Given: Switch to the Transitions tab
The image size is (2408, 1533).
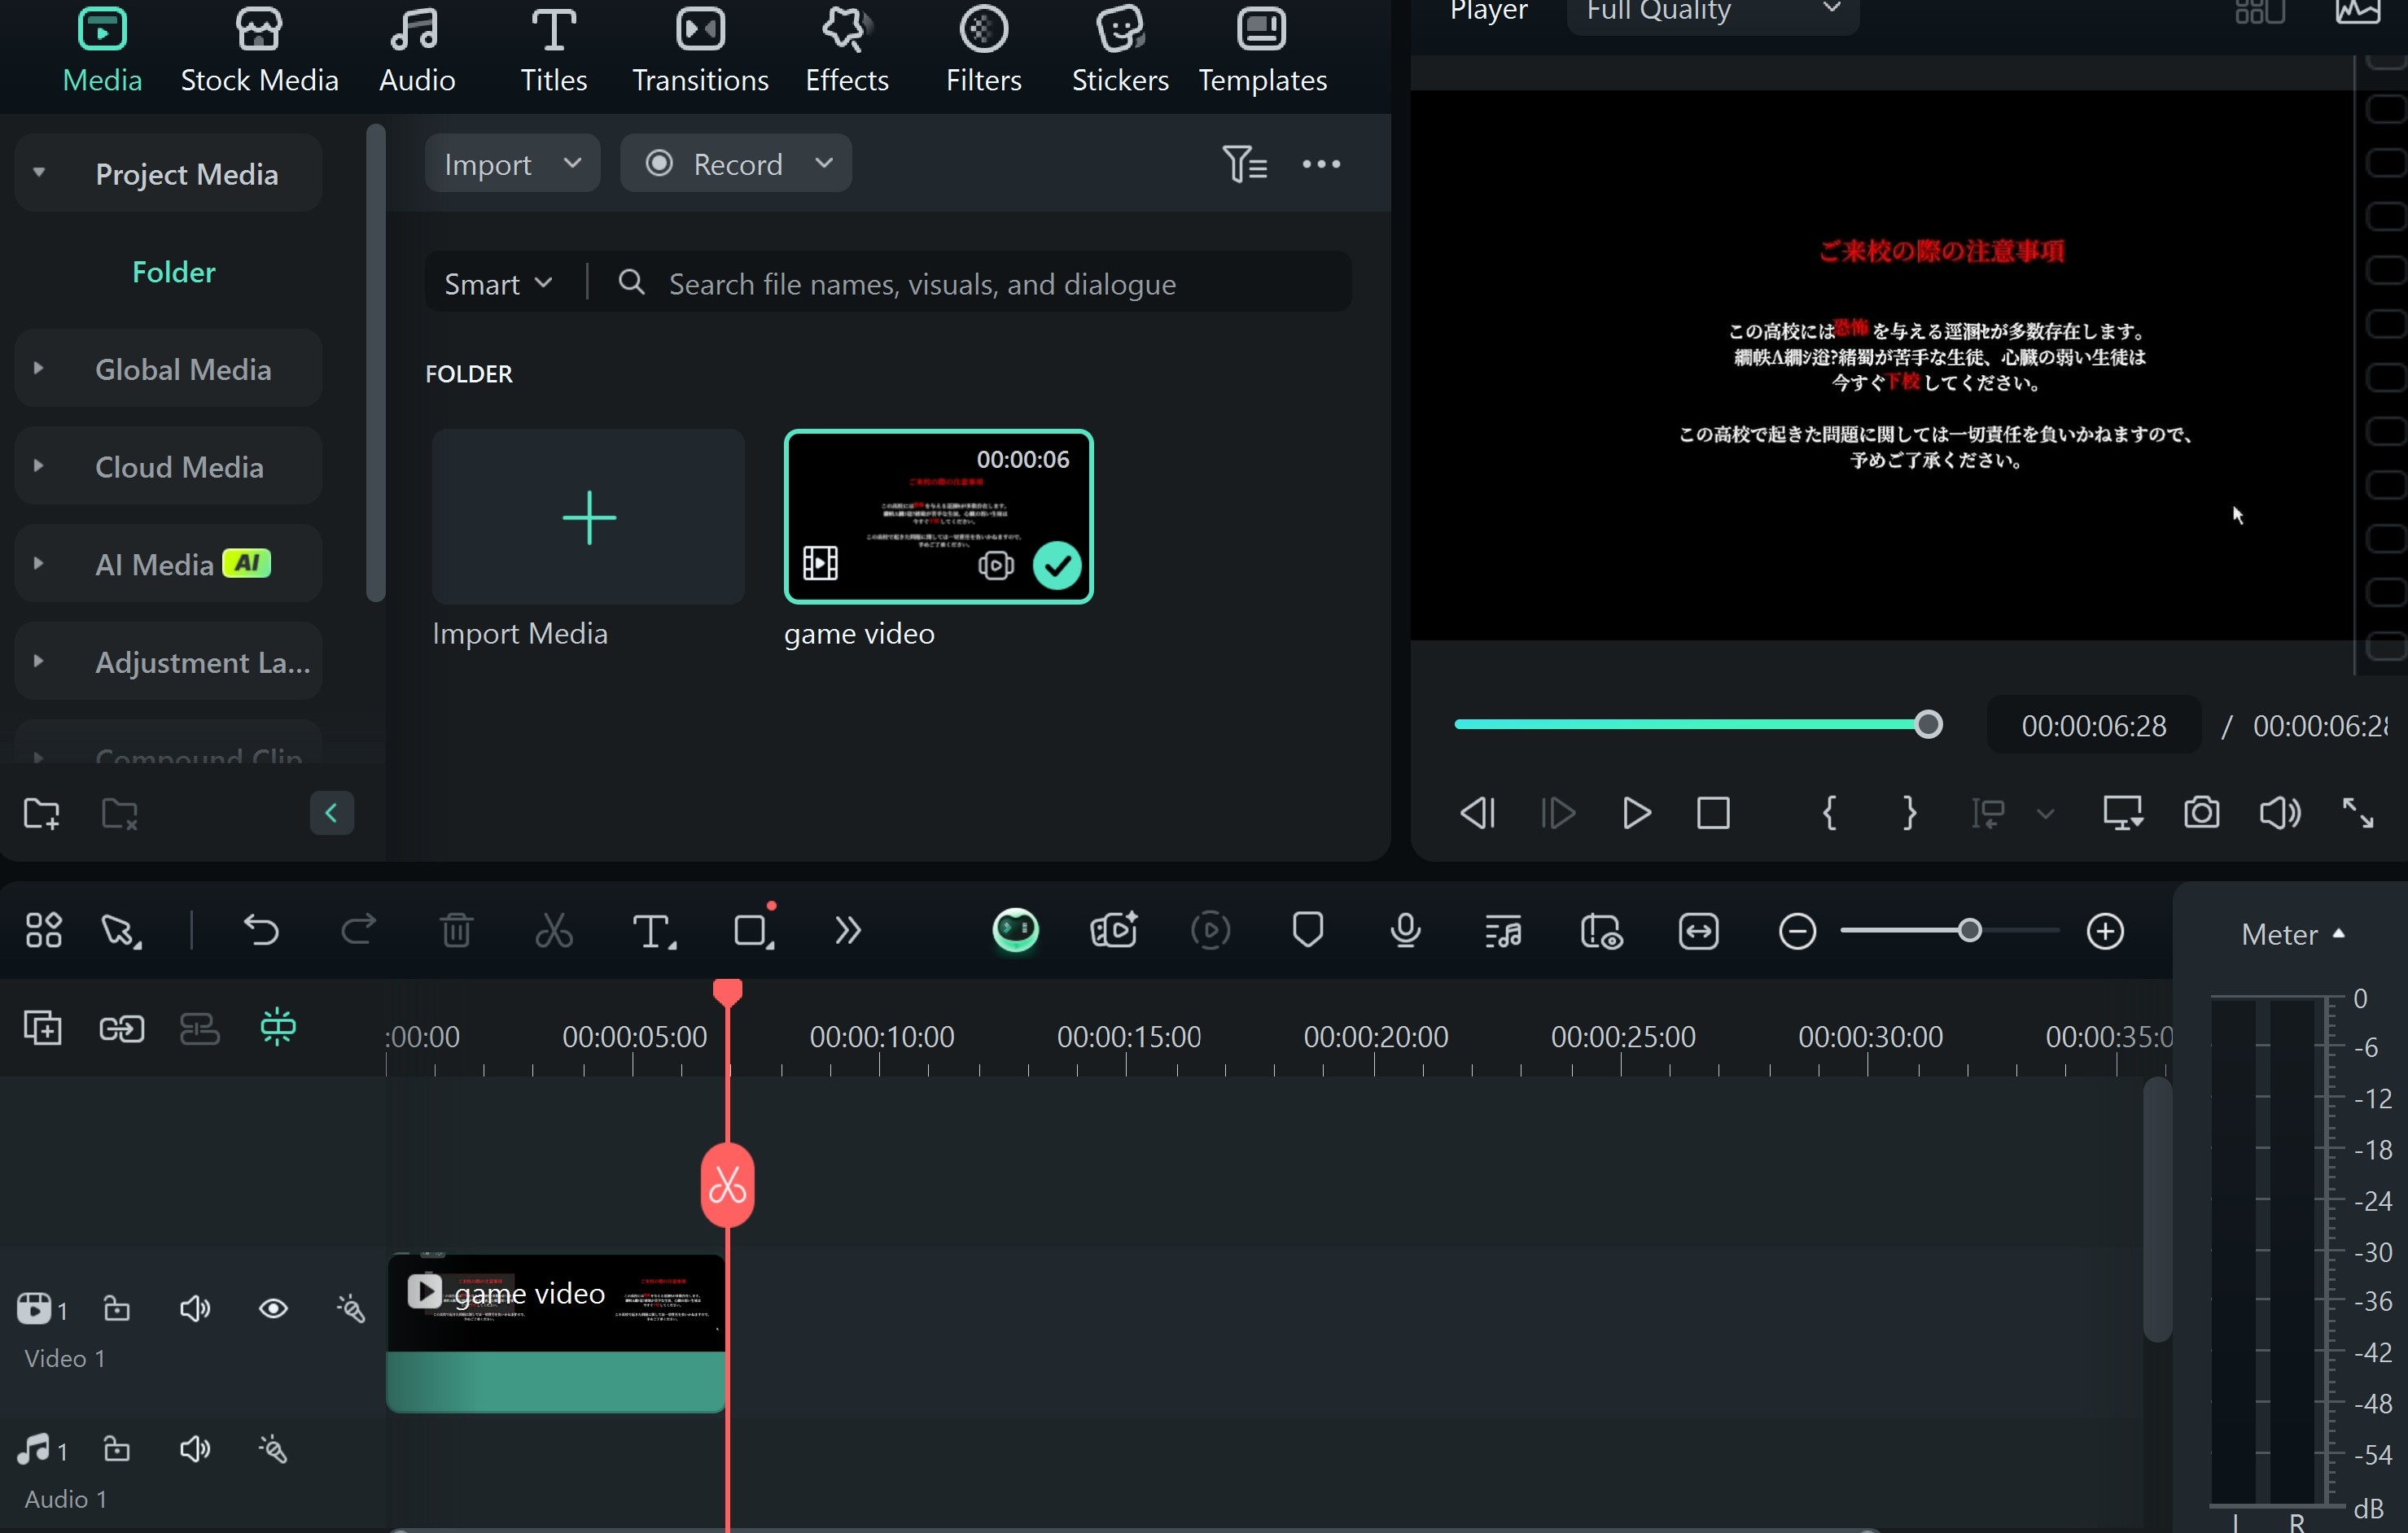Looking at the screenshot, I should (700, 50).
